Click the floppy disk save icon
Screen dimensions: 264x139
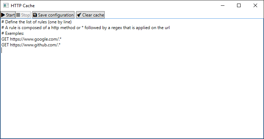[x=35, y=15]
